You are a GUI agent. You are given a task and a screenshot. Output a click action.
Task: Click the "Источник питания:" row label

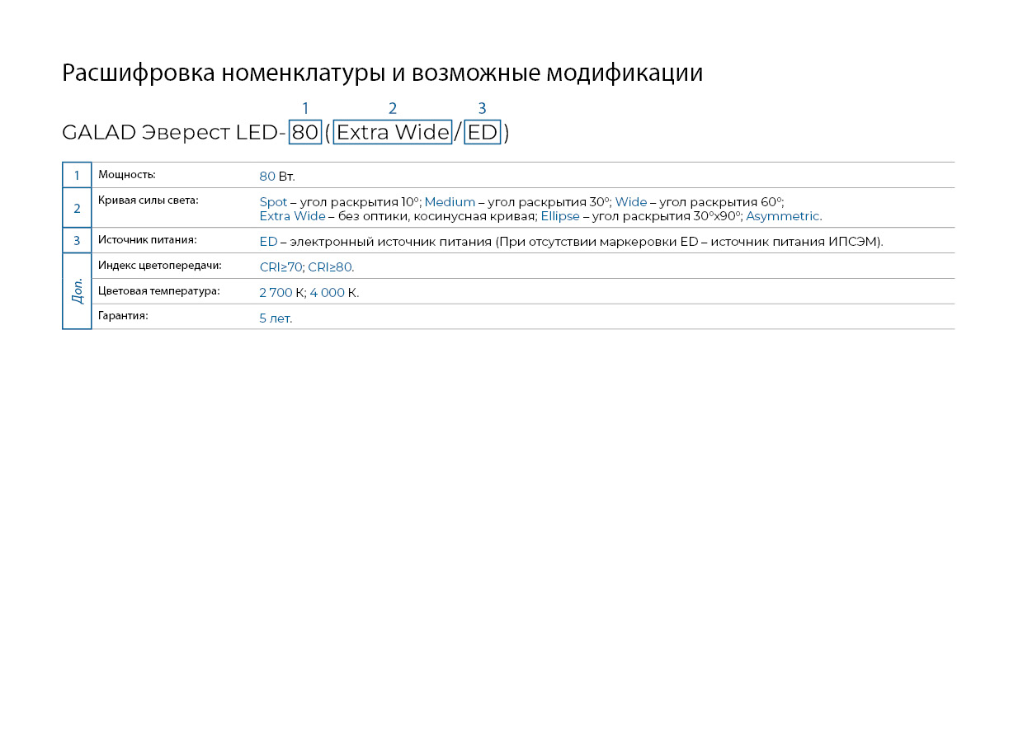(147, 240)
